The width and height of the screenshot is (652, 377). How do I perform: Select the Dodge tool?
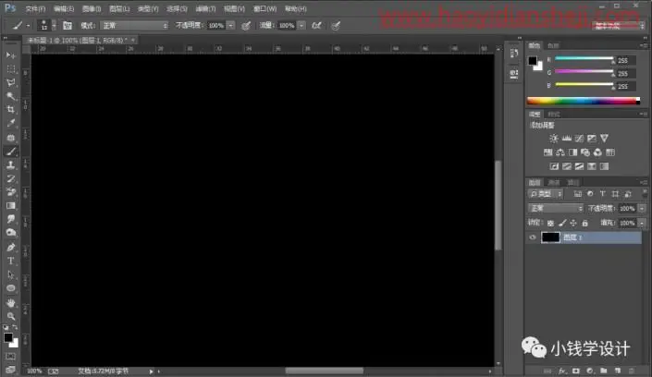(x=11, y=233)
